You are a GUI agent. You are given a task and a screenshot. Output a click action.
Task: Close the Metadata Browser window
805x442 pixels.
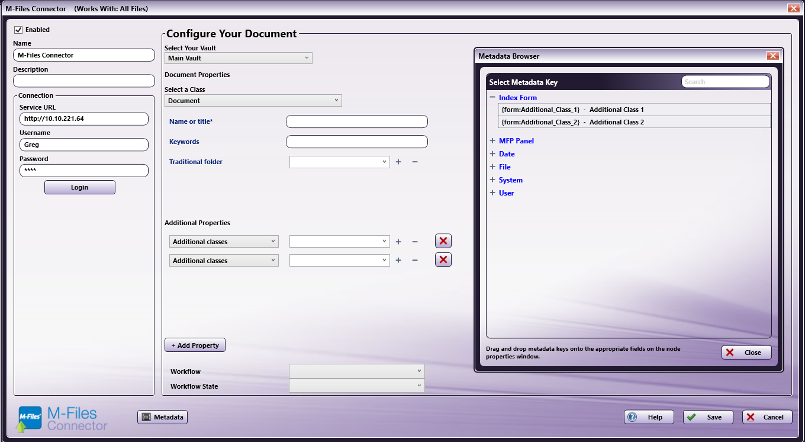click(772, 56)
